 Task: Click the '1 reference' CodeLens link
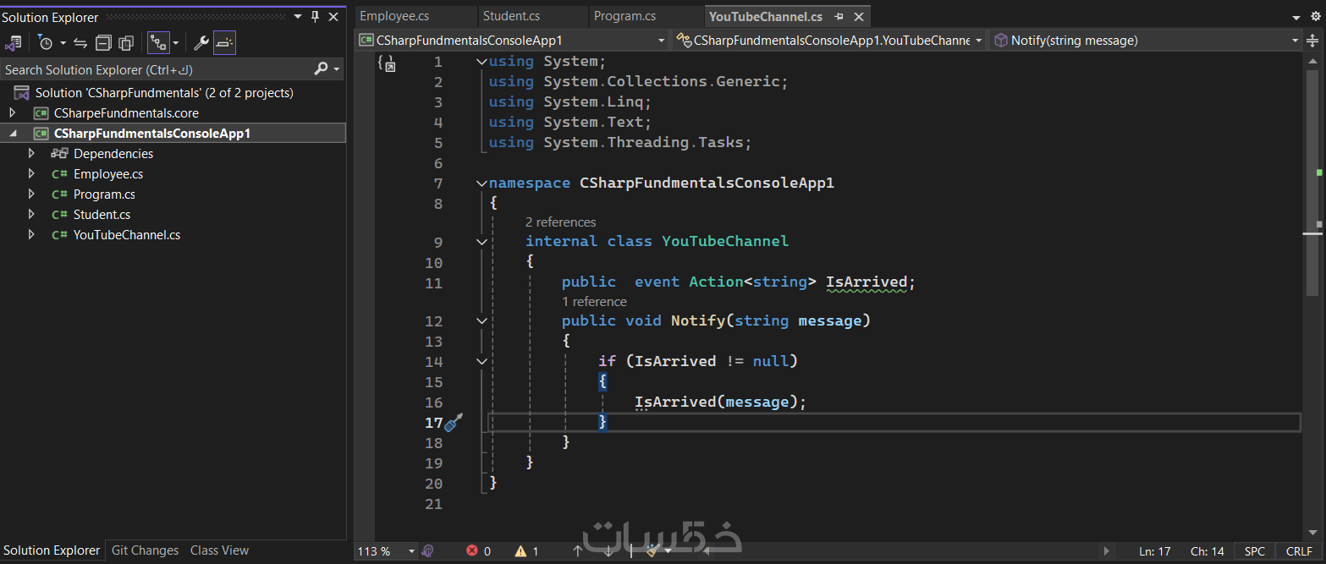click(594, 301)
